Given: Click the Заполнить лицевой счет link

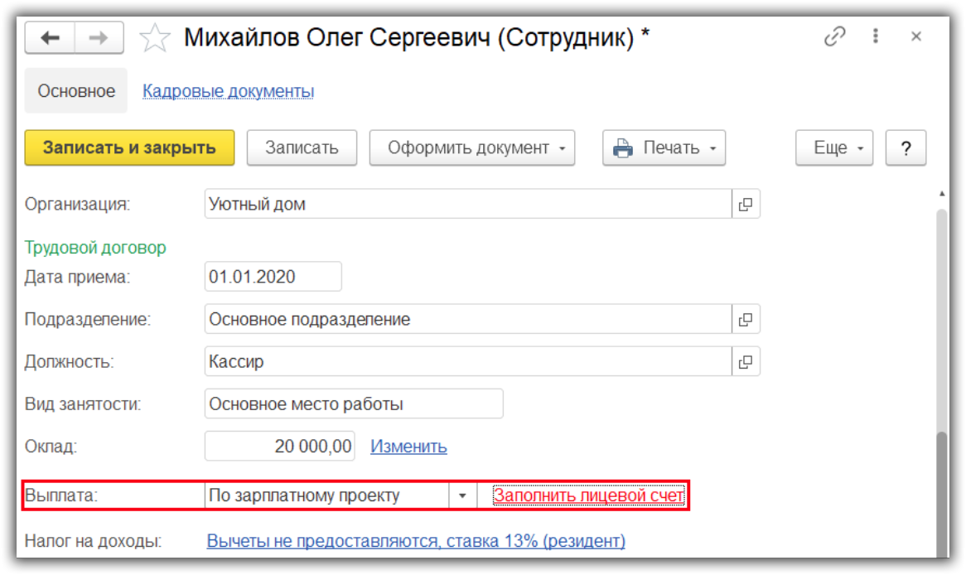Looking at the screenshot, I should [x=588, y=495].
